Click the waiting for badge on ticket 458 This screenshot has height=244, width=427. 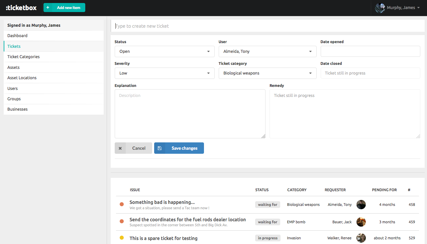[x=268, y=205]
